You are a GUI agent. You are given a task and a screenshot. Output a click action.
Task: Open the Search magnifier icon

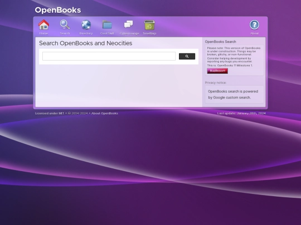point(65,24)
